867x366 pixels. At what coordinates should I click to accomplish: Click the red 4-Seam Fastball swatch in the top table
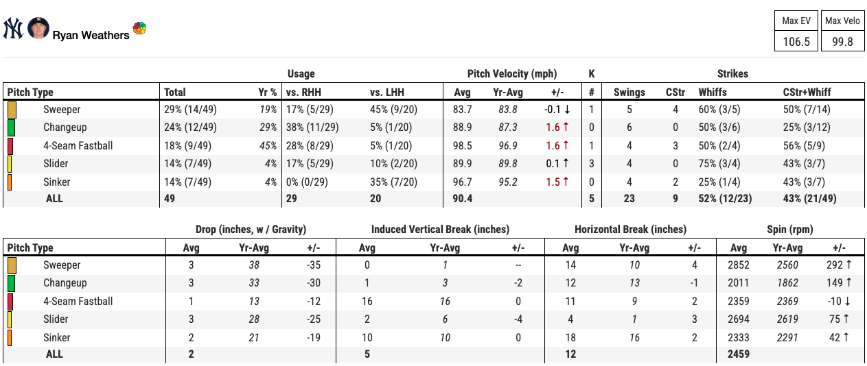[x=10, y=146]
